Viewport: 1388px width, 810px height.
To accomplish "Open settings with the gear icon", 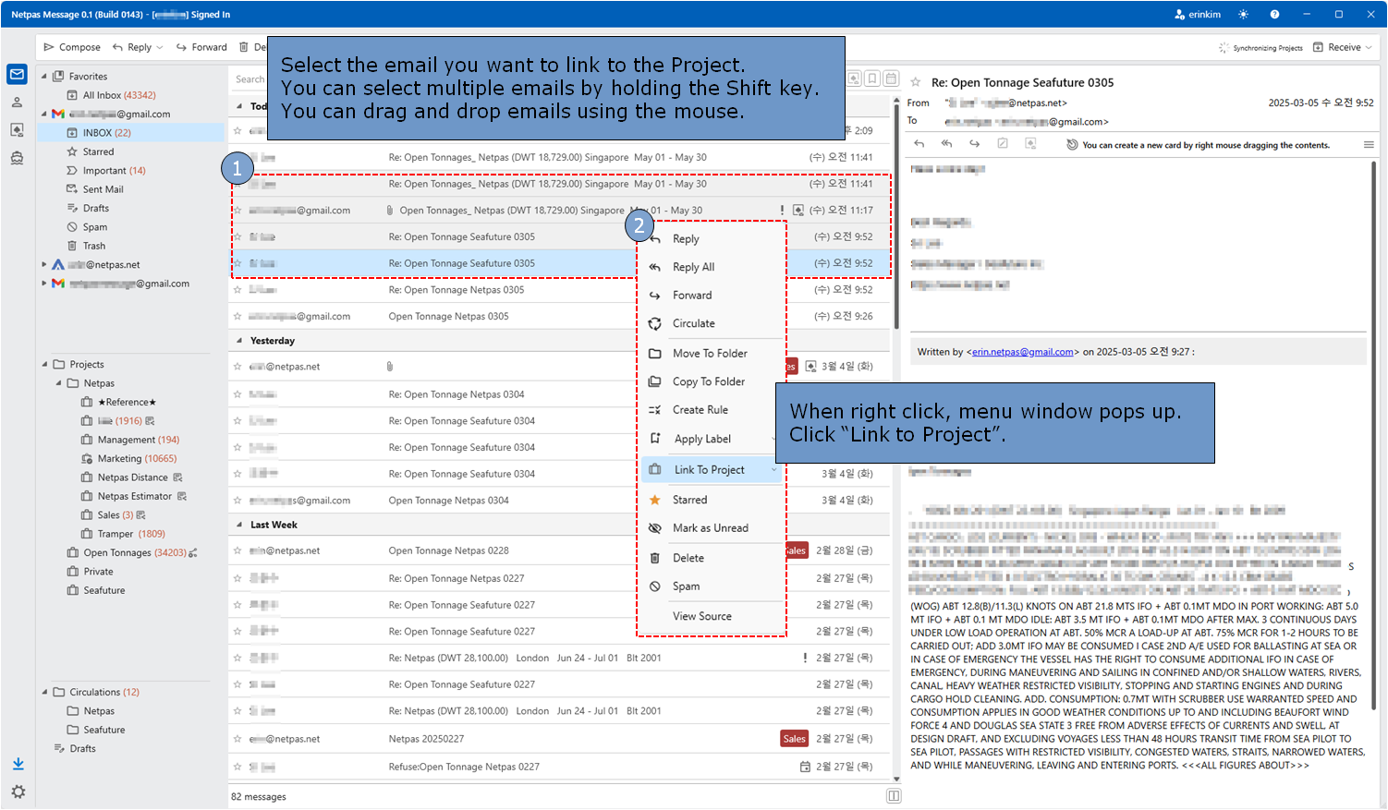I will (18, 792).
